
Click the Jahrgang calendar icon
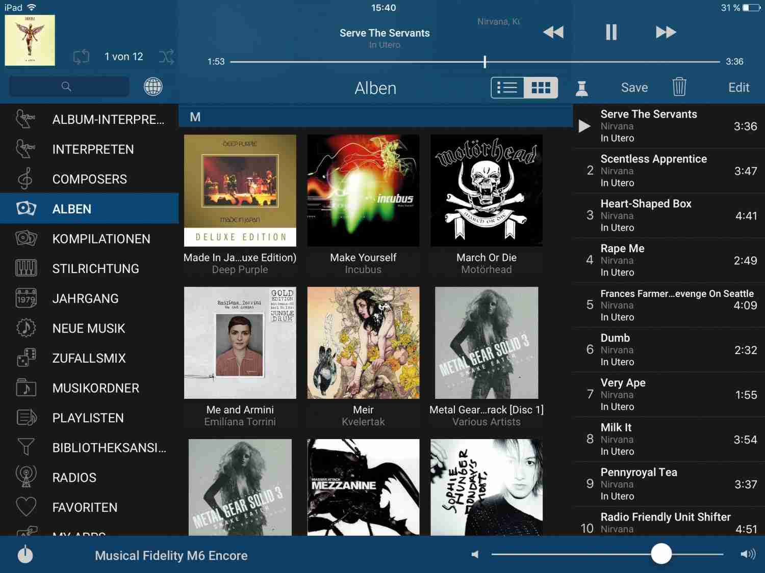point(26,298)
